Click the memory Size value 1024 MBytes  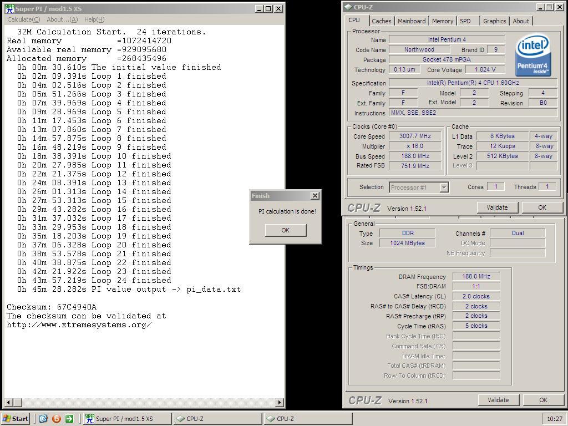[x=408, y=243]
